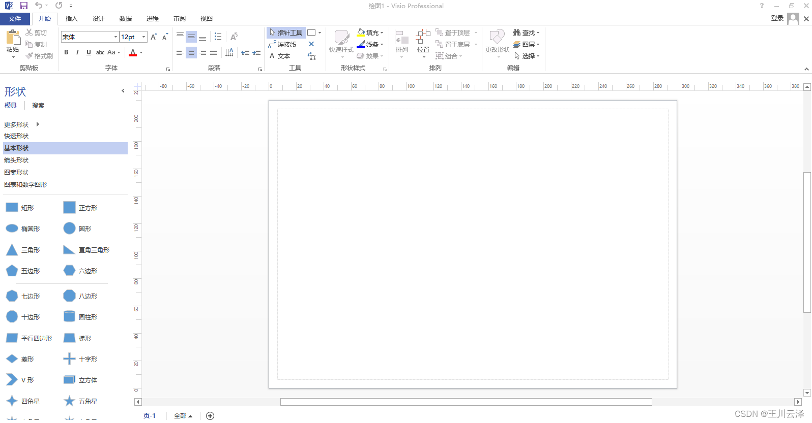Expand More Shapes (更多形状) arrow
The height and width of the screenshot is (423, 812).
38,124
